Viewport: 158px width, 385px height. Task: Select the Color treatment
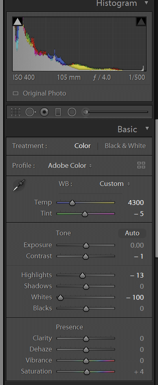83,146
